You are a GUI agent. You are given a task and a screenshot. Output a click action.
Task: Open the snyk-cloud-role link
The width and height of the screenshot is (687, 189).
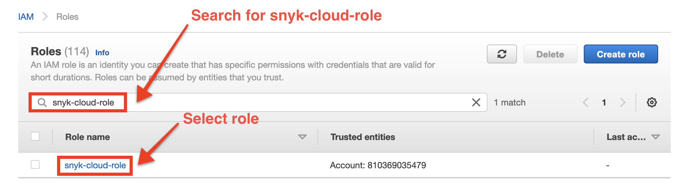coord(95,165)
